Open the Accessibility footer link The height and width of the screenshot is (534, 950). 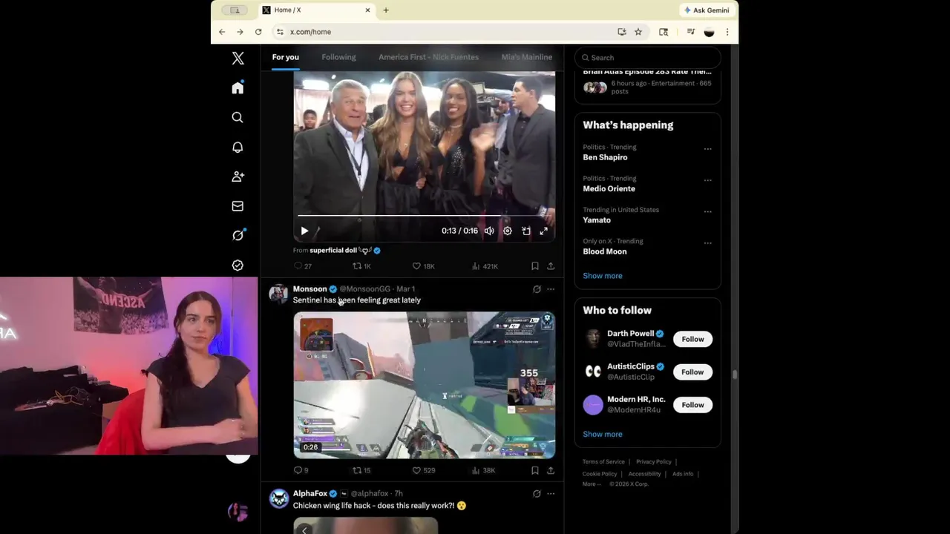[x=644, y=474]
